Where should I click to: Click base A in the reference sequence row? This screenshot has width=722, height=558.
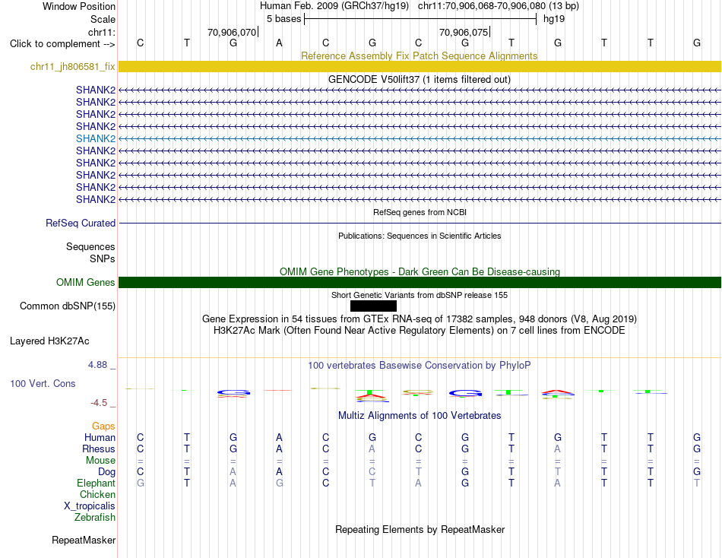279,43
